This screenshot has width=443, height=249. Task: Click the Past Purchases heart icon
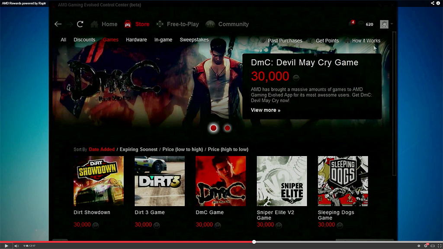(x=263, y=41)
